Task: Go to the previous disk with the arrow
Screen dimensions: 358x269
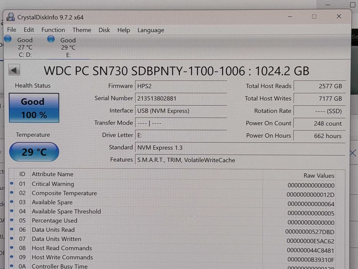Action: (14, 70)
